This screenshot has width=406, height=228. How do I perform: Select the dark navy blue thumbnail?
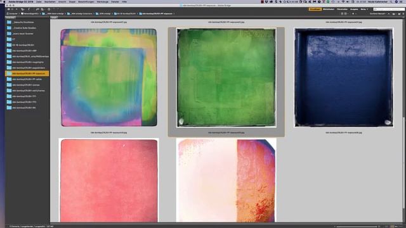[344, 77]
